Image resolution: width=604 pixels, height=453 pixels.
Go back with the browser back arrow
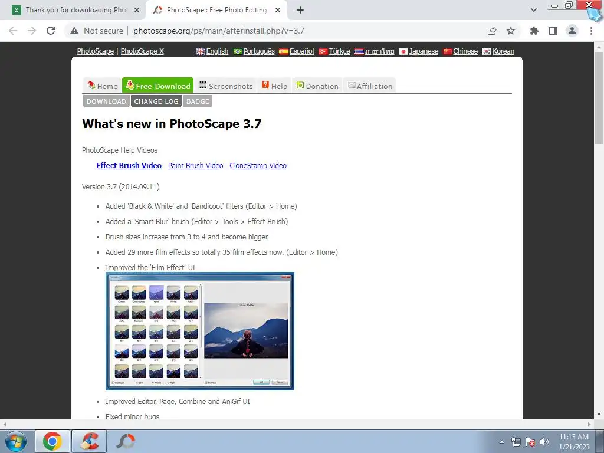pos(13,31)
